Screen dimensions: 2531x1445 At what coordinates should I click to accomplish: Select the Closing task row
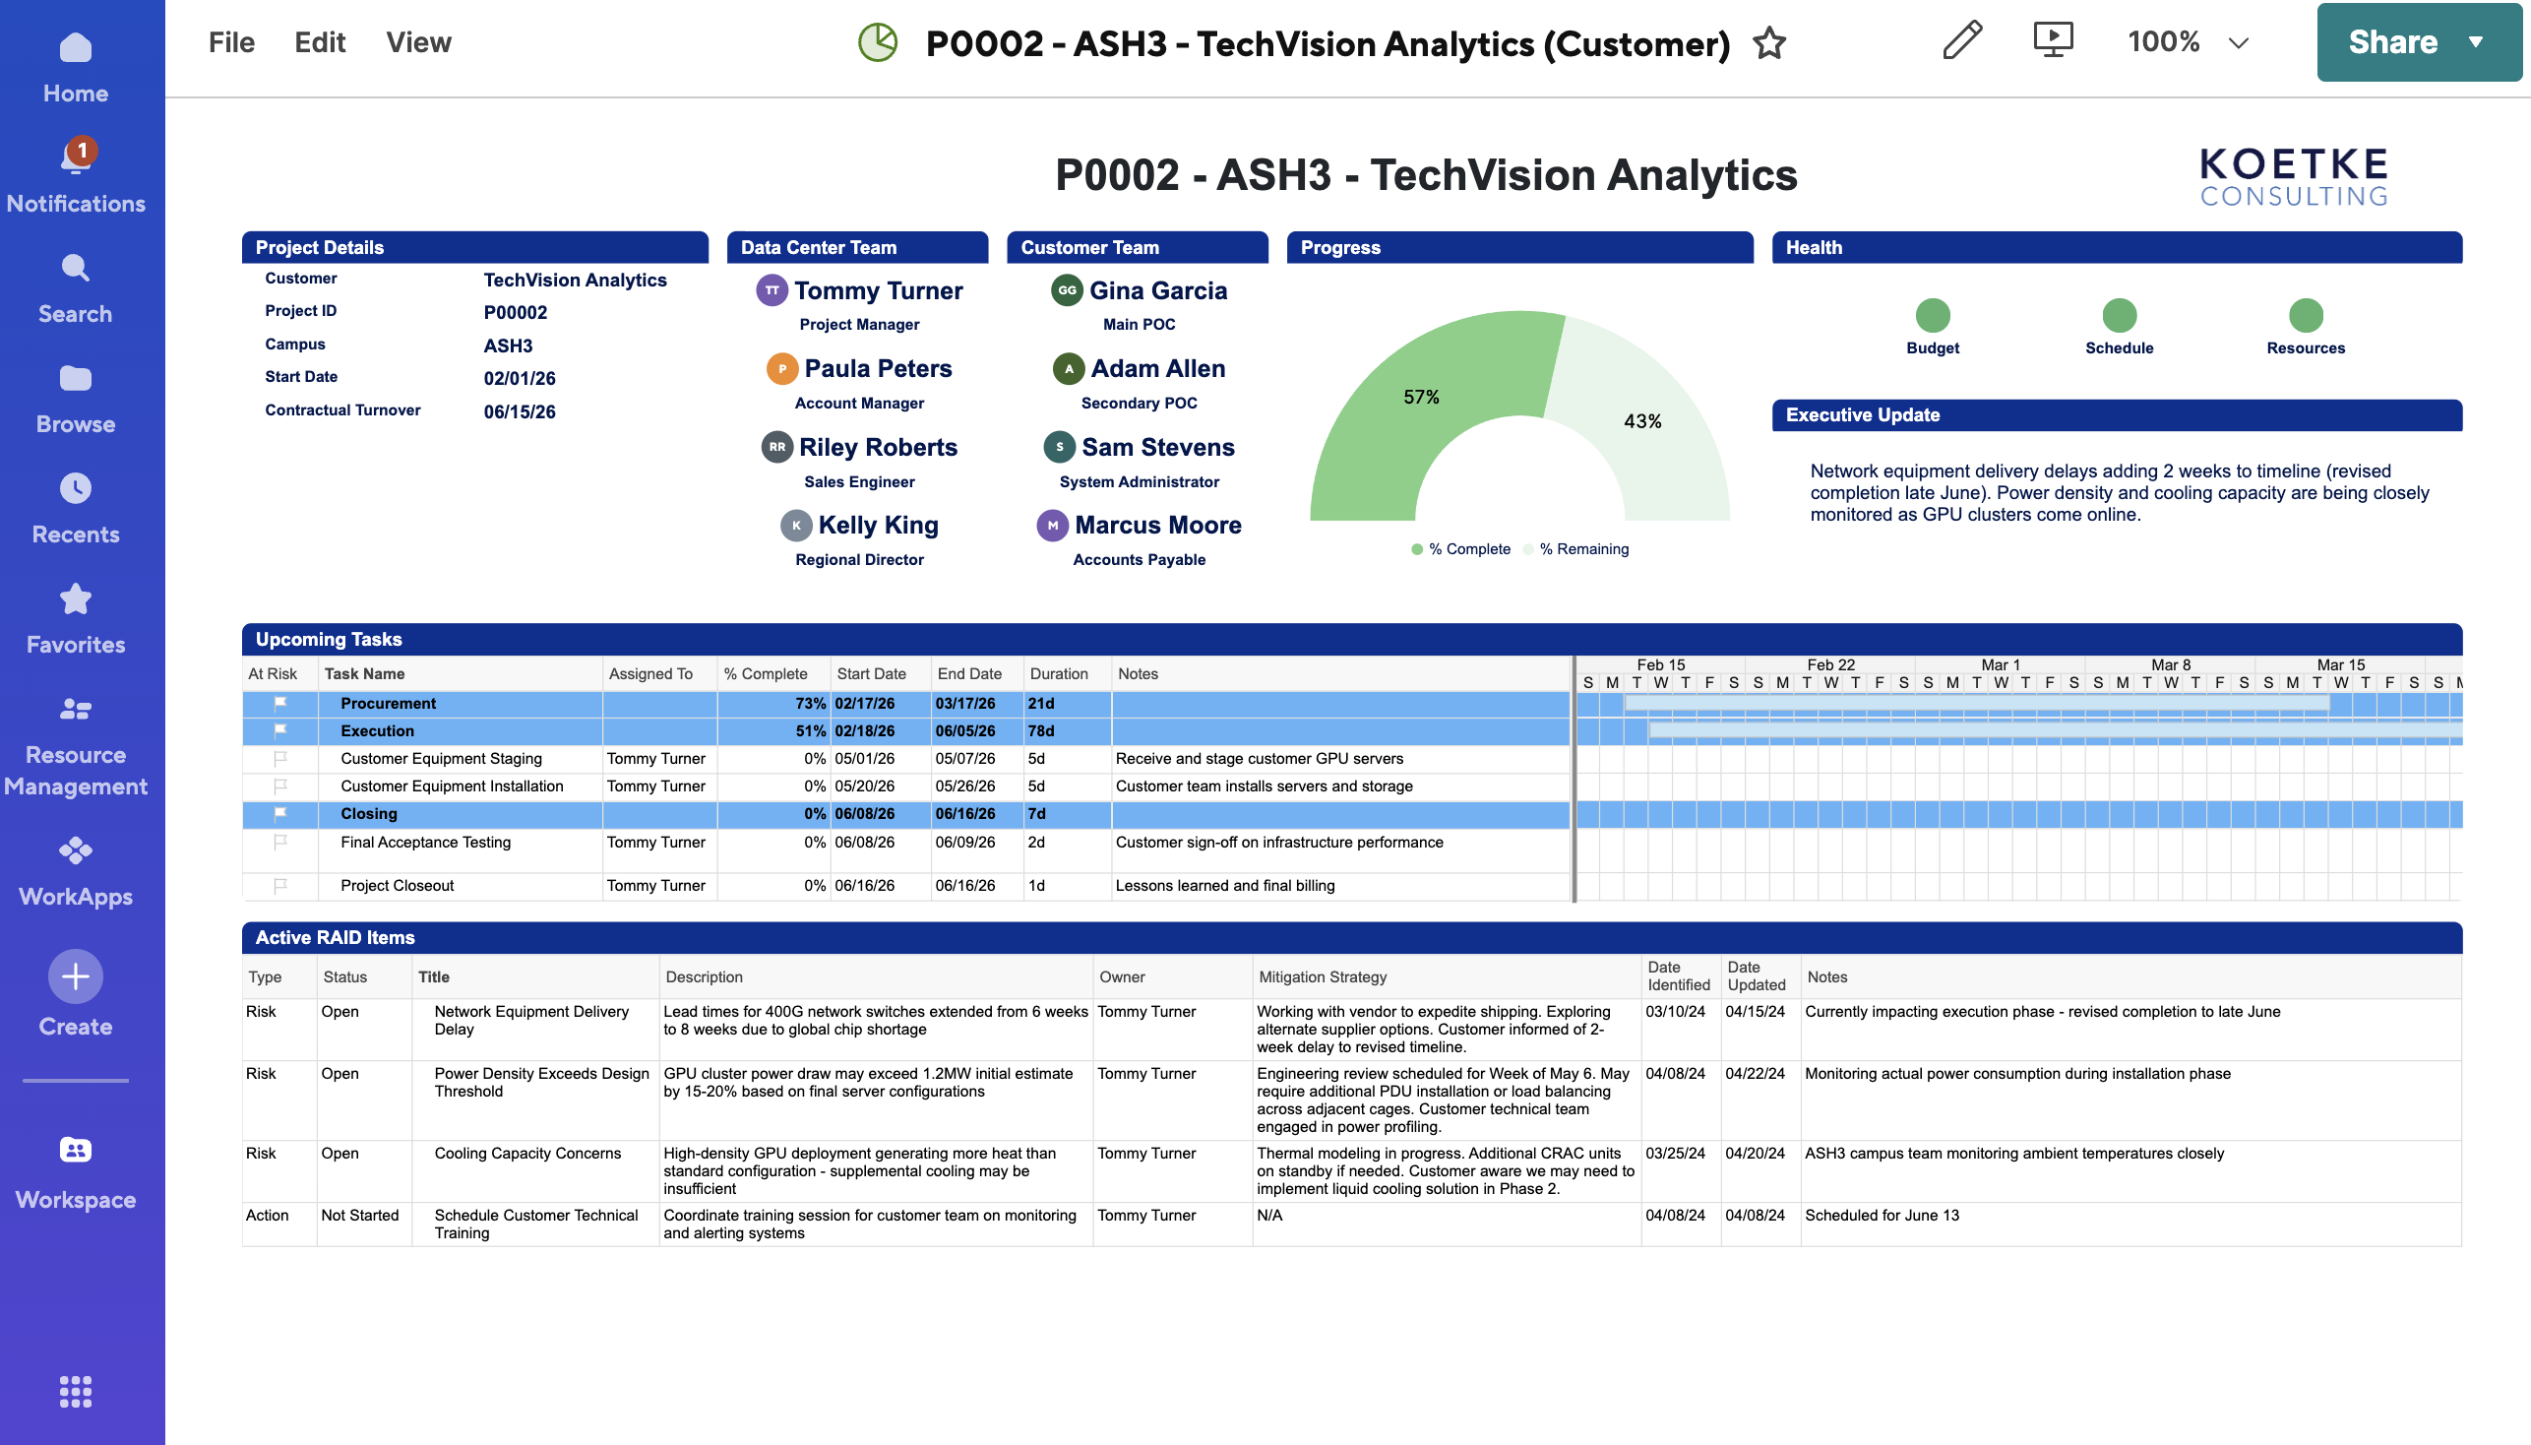pyautogui.click(x=369, y=814)
